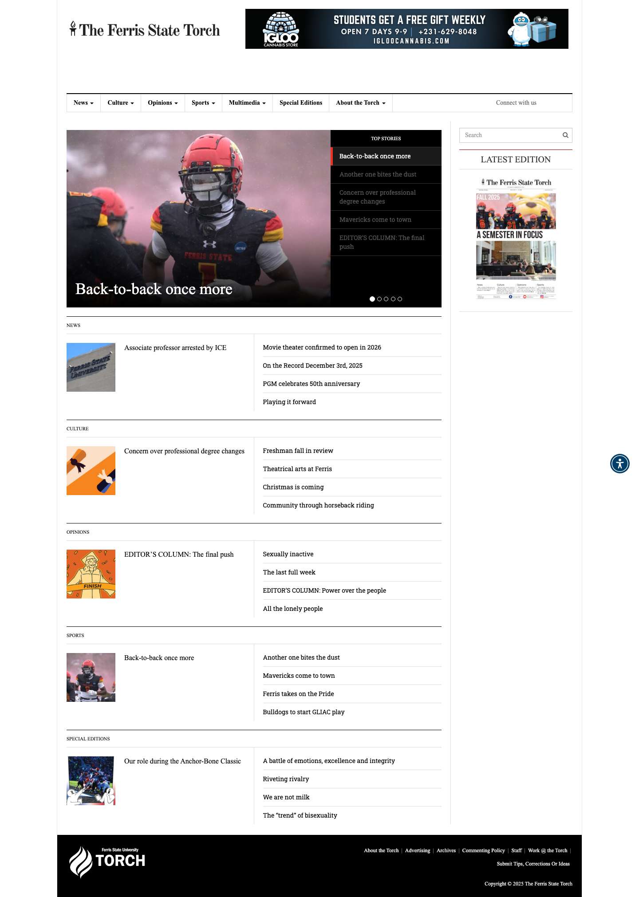Open 'Freshman fall in review' article
Screen dimensions: 639x897
(298, 451)
